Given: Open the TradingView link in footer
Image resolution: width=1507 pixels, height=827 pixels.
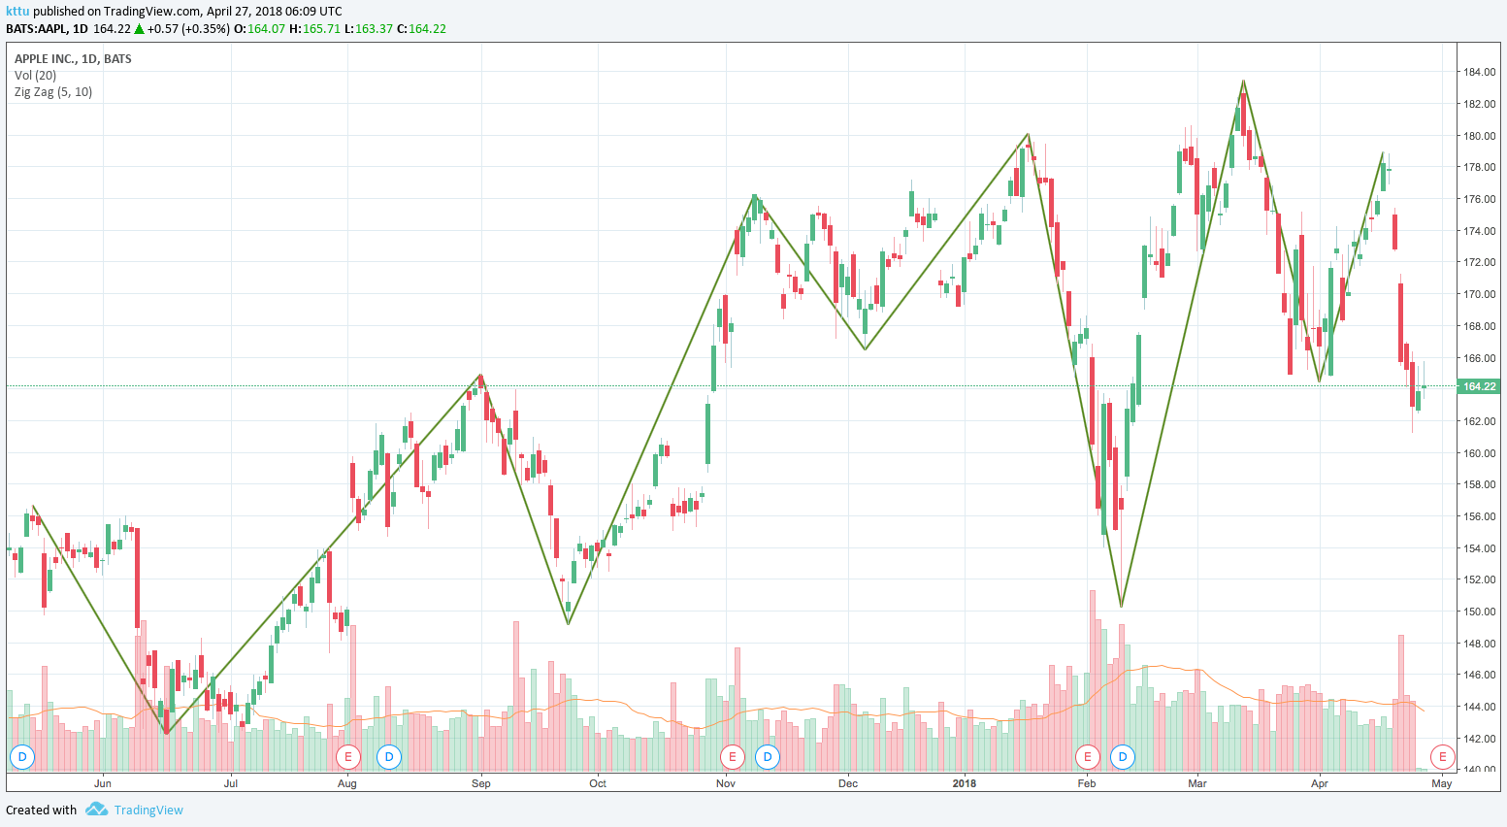Looking at the screenshot, I should coord(148,810).
